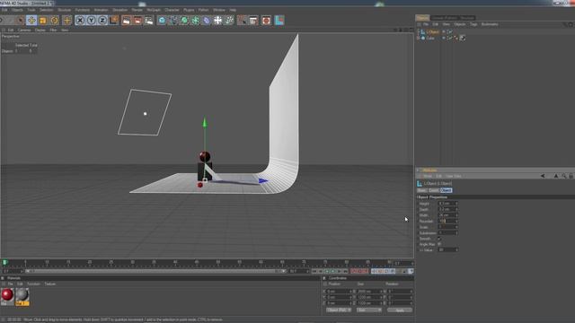575x323 pixels.
Task: Open the Size dropdown in Coordinates
Action: point(369,310)
